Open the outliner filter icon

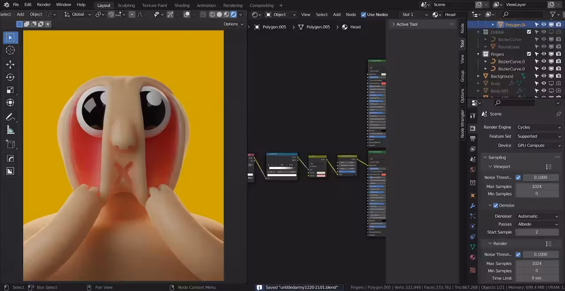coord(553,15)
